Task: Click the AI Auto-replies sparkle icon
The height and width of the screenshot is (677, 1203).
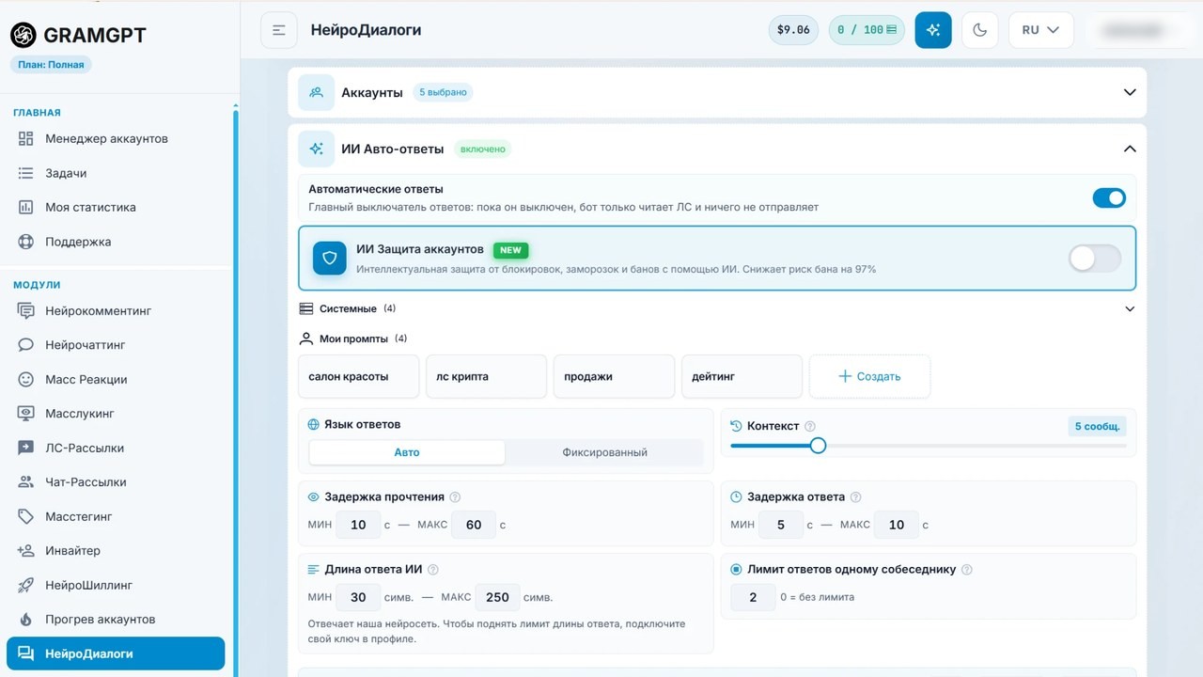Action: tap(317, 149)
